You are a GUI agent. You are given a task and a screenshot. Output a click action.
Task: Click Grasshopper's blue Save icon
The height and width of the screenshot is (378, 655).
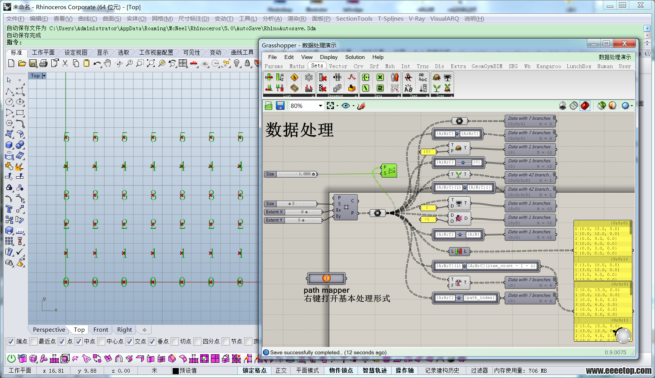point(280,106)
